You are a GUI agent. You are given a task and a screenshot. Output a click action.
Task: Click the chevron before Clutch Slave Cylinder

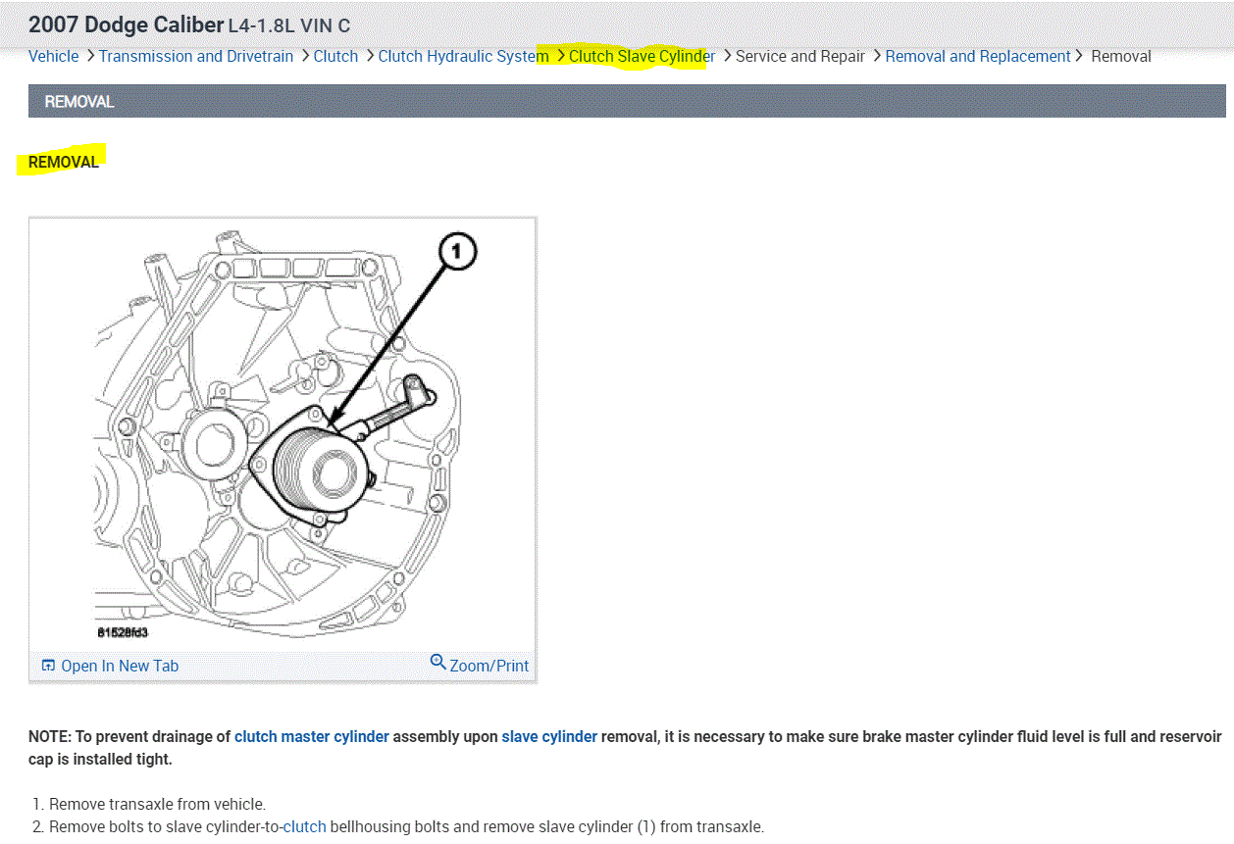[560, 56]
